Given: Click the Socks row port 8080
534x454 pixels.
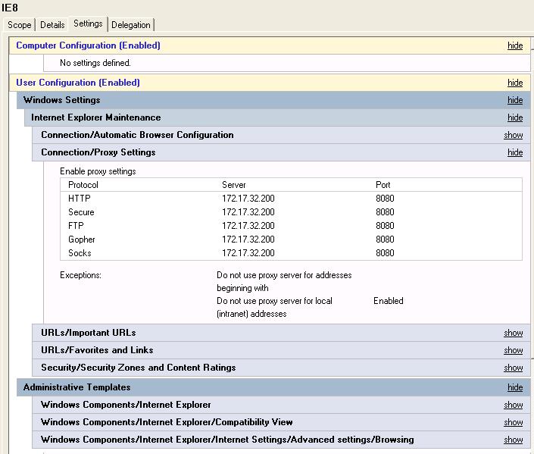Looking at the screenshot, I should 385,253.
